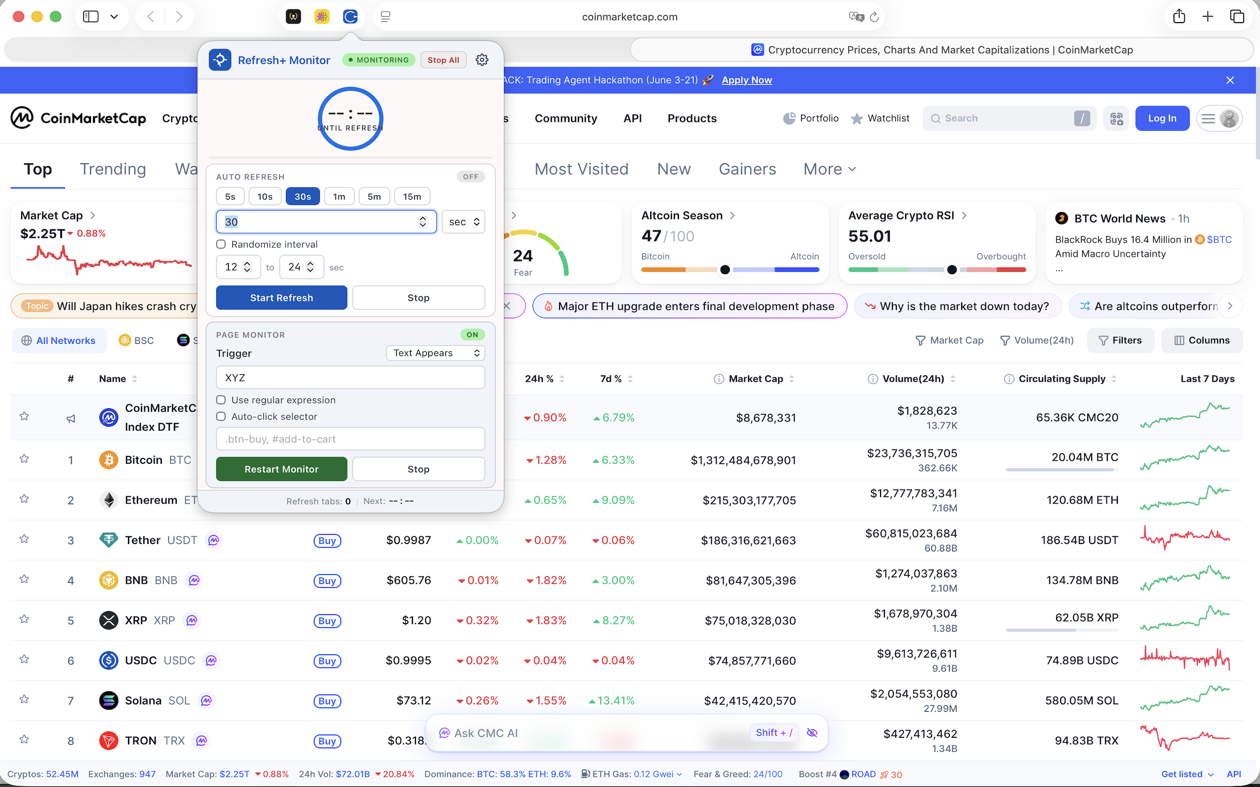Select the New tab

pyautogui.click(x=674, y=169)
